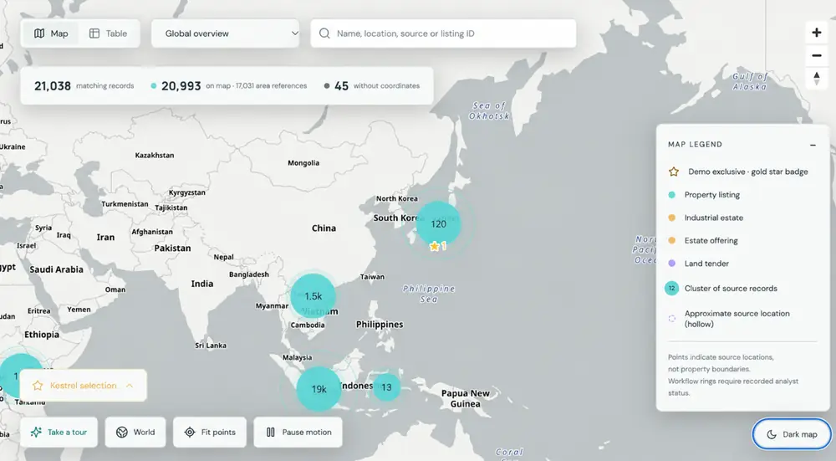Click the Mongolia map label
Viewport: 836px width, 461px height.
click(x=303, y=163)
